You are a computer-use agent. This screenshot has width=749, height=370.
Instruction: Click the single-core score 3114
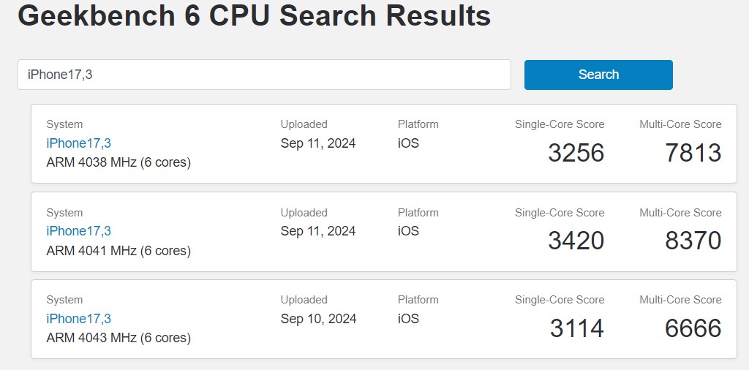point(576,328)
